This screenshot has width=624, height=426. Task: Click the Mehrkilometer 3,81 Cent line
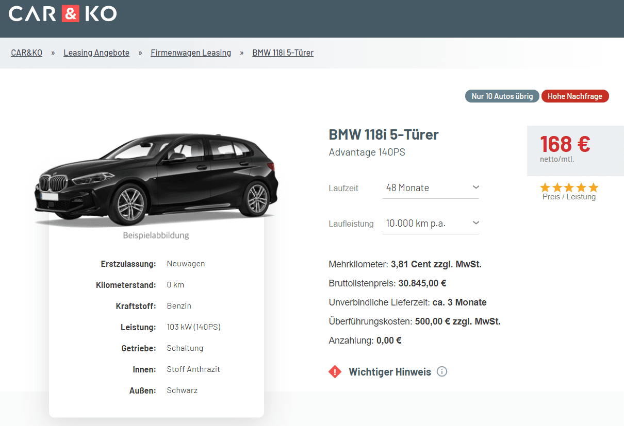[405, 264]
